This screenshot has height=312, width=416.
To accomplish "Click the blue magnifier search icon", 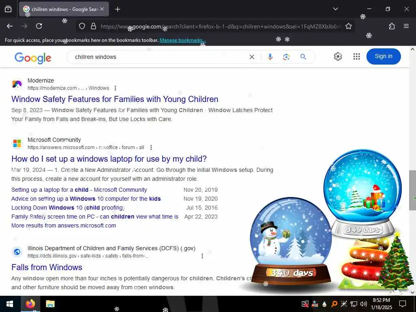I will click(303, 57).
